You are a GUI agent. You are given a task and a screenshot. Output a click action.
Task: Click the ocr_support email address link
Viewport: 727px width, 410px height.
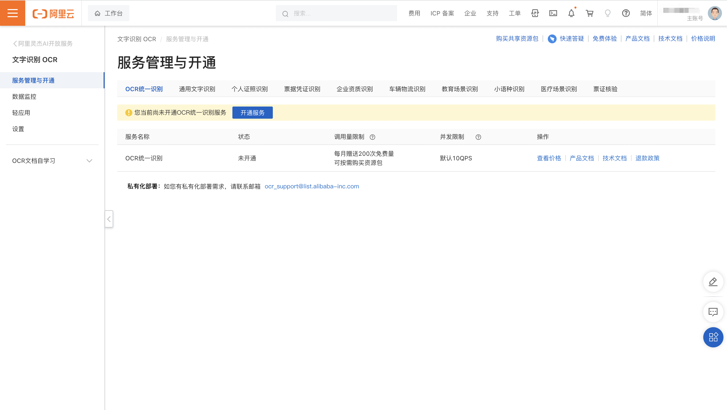(x=311, y=186)
